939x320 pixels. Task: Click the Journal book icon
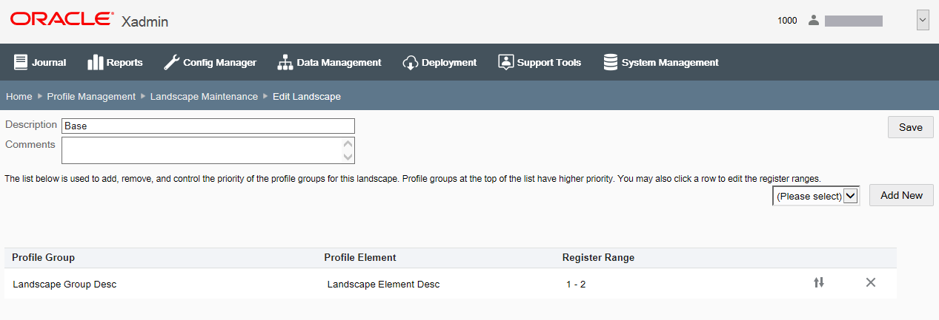21,62
